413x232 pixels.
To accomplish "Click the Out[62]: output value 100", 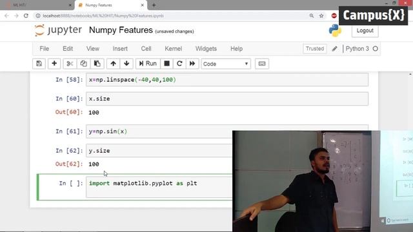I will click(94, 164).
